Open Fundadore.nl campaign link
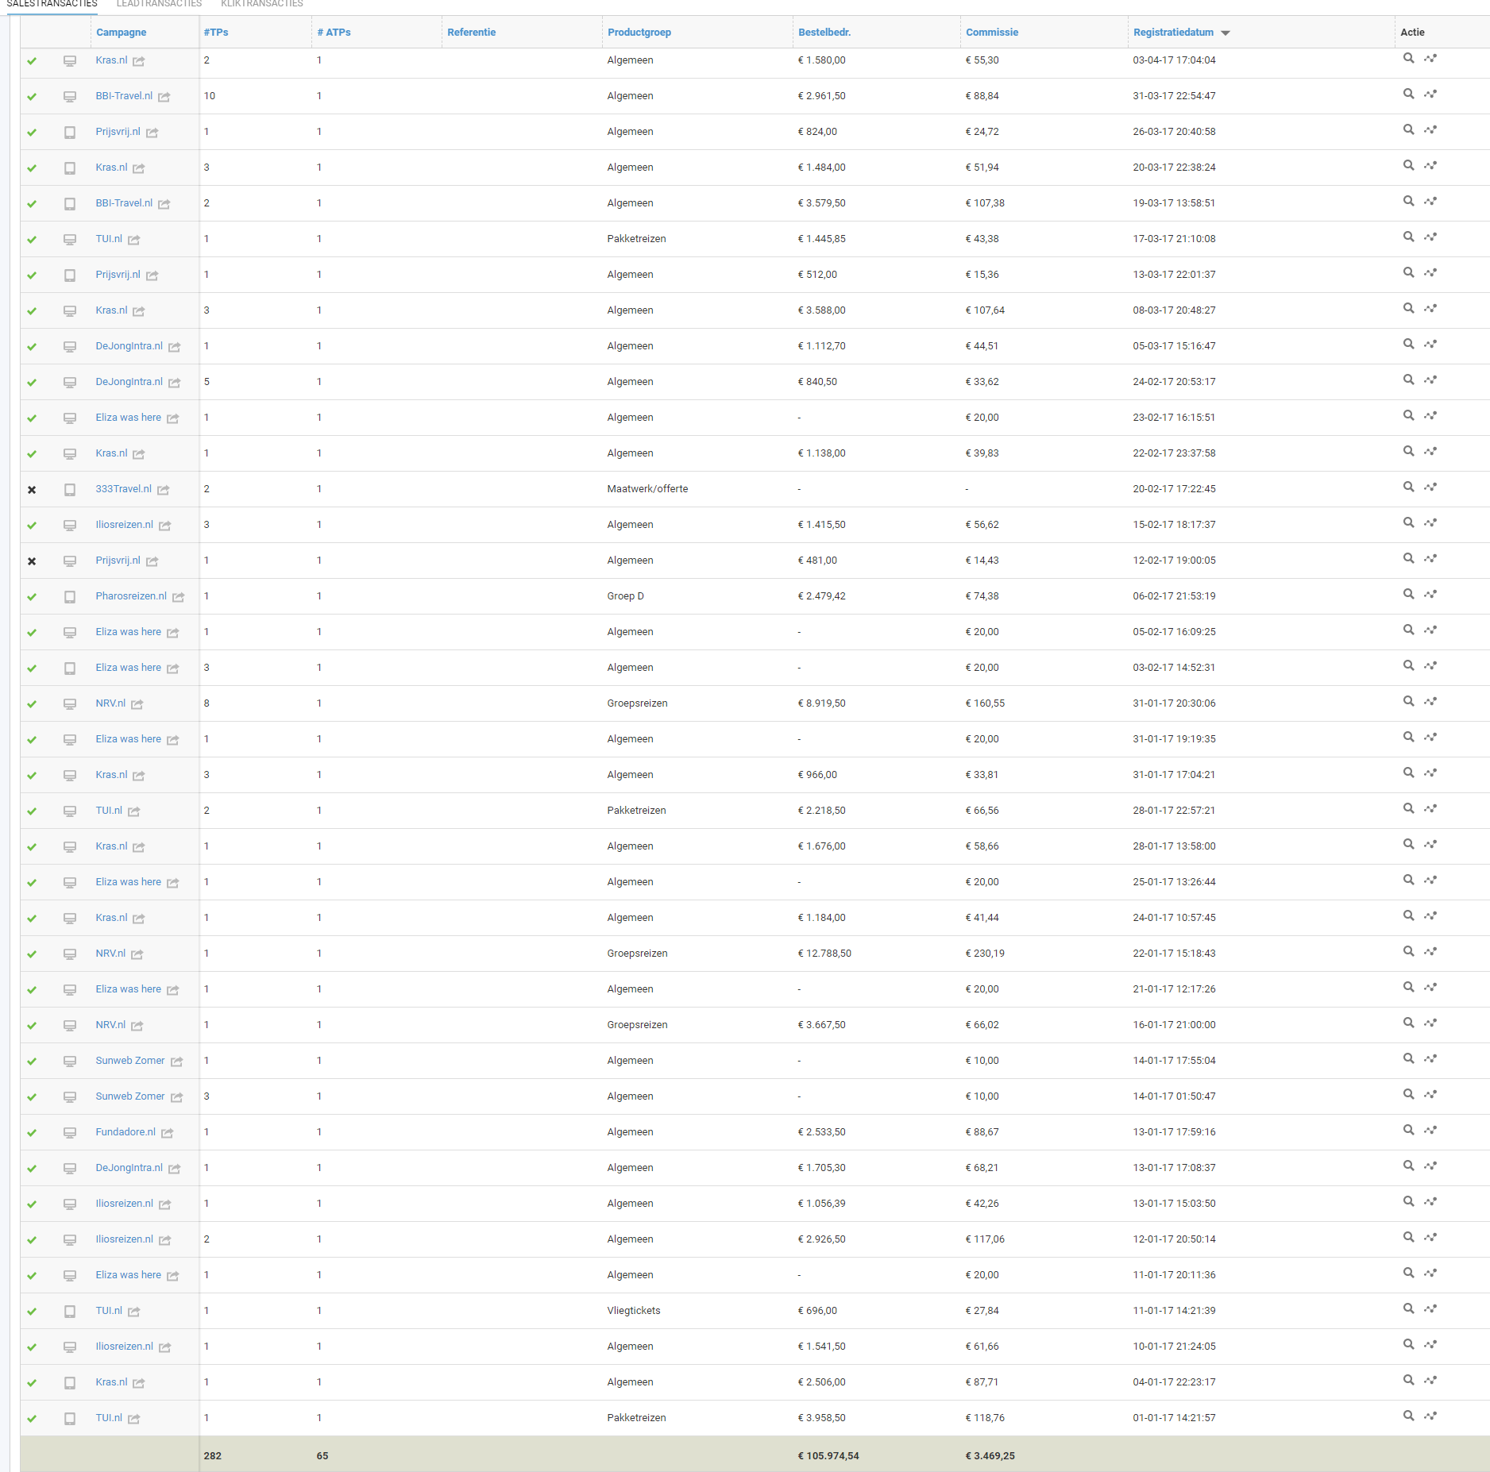1490x1472 pixels. pos(125,1132)
